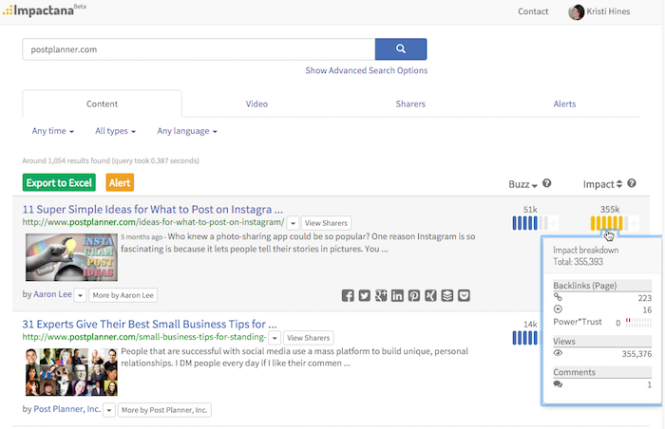Screen dimensions: 665x429
Task: Click the 14k buzz bar of second result
Action: (x=525, y=338)
